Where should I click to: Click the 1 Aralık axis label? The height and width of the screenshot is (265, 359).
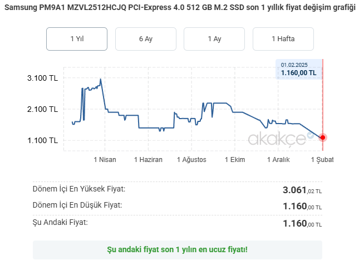click(277, 160)
